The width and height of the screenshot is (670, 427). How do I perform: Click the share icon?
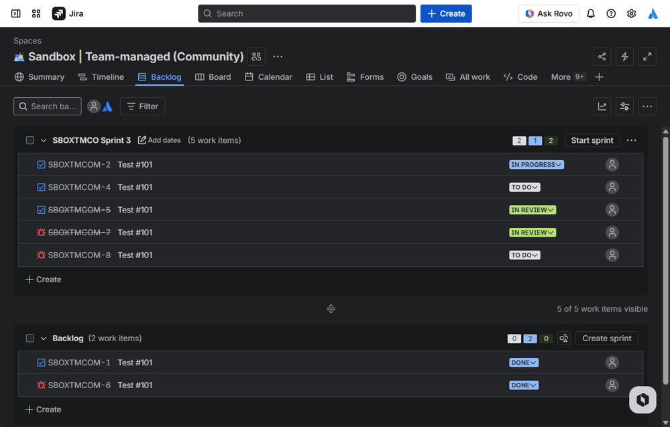coord(602,56)
